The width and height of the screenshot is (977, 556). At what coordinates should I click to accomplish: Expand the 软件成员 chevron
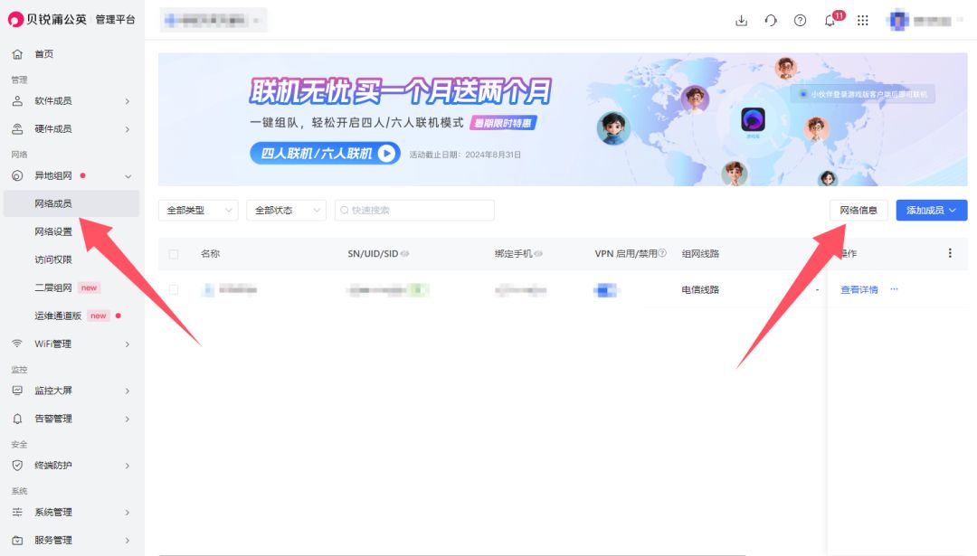click(128, 101)
